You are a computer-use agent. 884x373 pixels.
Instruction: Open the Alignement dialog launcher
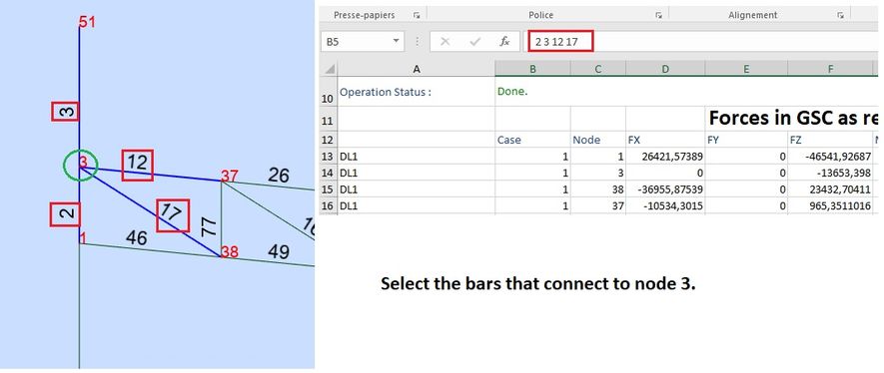(840, 15)
